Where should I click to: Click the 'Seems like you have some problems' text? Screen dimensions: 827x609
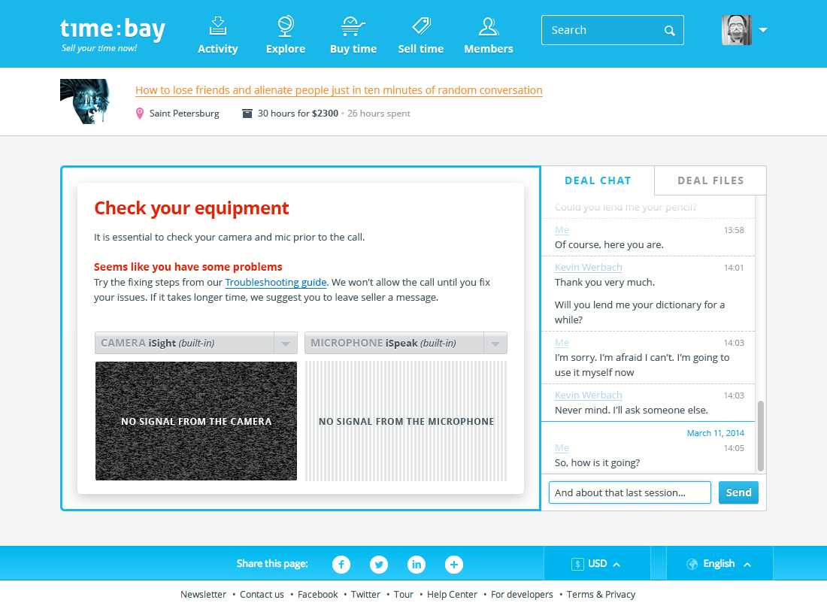[188, 267]
